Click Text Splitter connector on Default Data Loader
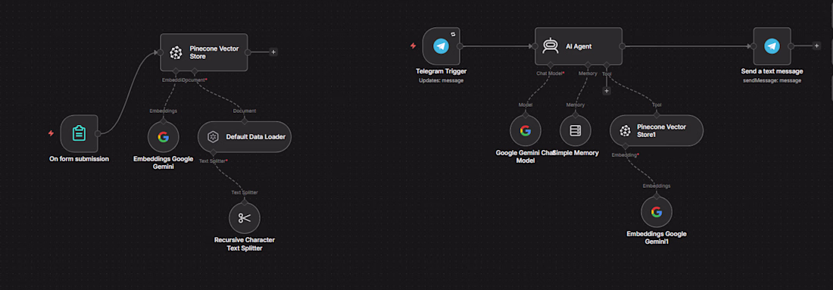Image resolution: width=833 pixels, height=290 pixels. click(213, 153)
